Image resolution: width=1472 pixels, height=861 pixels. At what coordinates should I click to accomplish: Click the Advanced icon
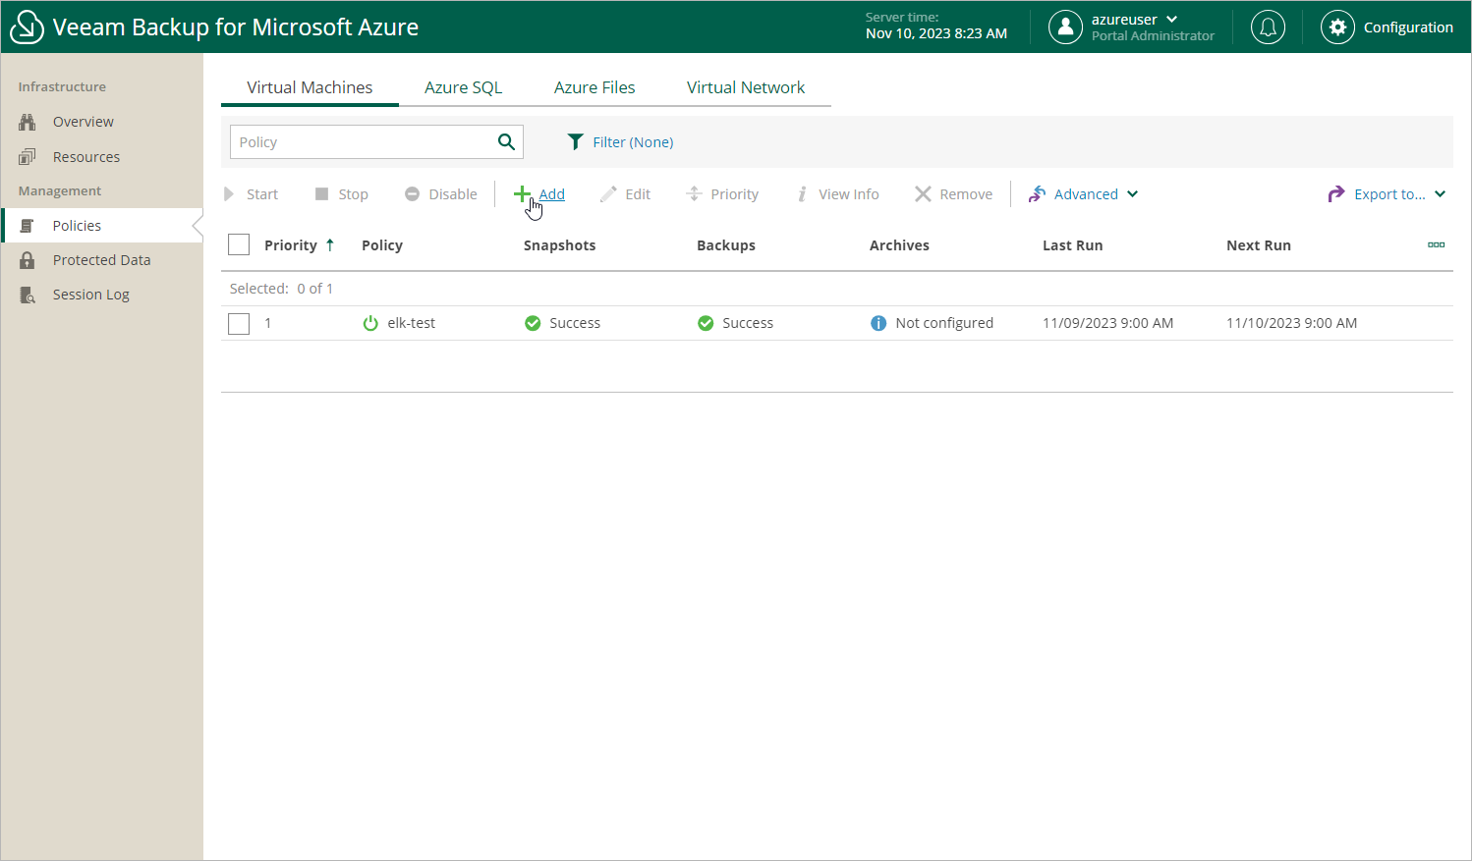pyautogui.click(x=1037, y=194)
